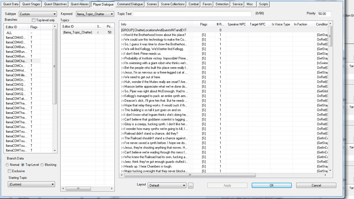354x199 pixels.
Task: Open the Scripts tab
Action: pos(264,4)
